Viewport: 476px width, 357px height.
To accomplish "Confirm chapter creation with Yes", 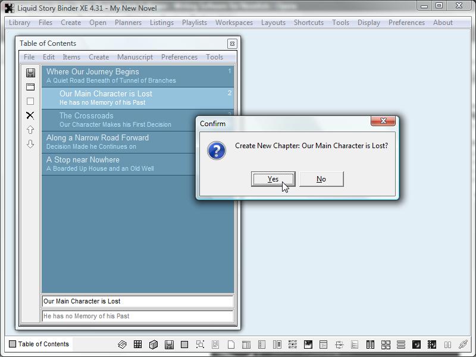I will pyautogui.click(x=273, y=179).
